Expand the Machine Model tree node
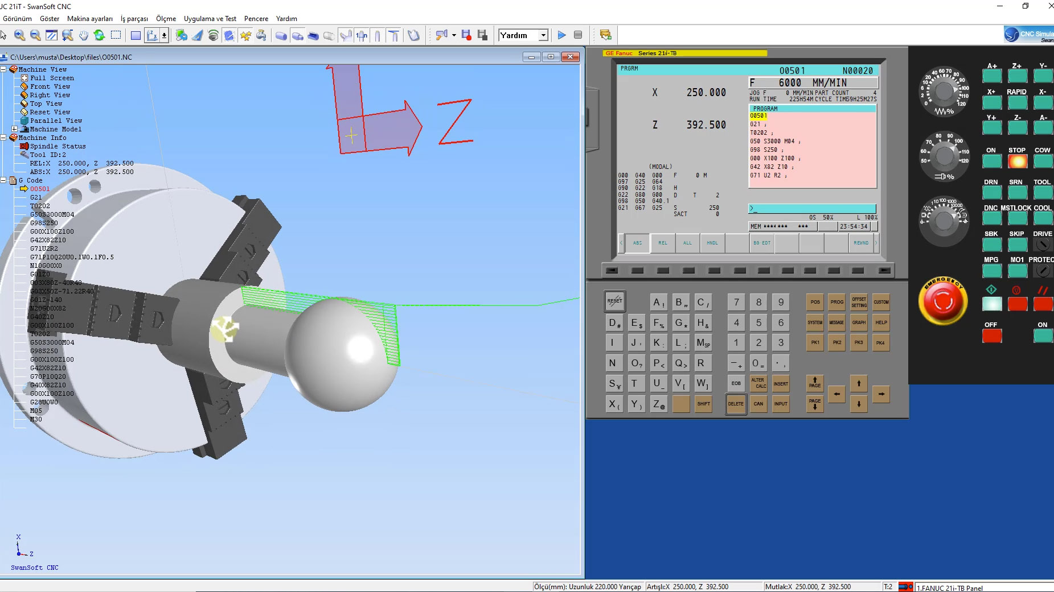The height and width of the screenshot is (592, 1054). click(x=14, y=129)
